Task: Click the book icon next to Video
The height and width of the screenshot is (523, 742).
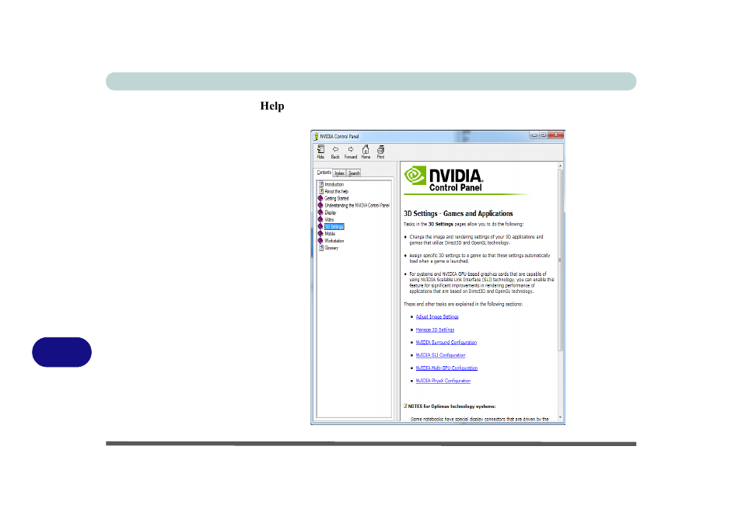Action: 320,219
